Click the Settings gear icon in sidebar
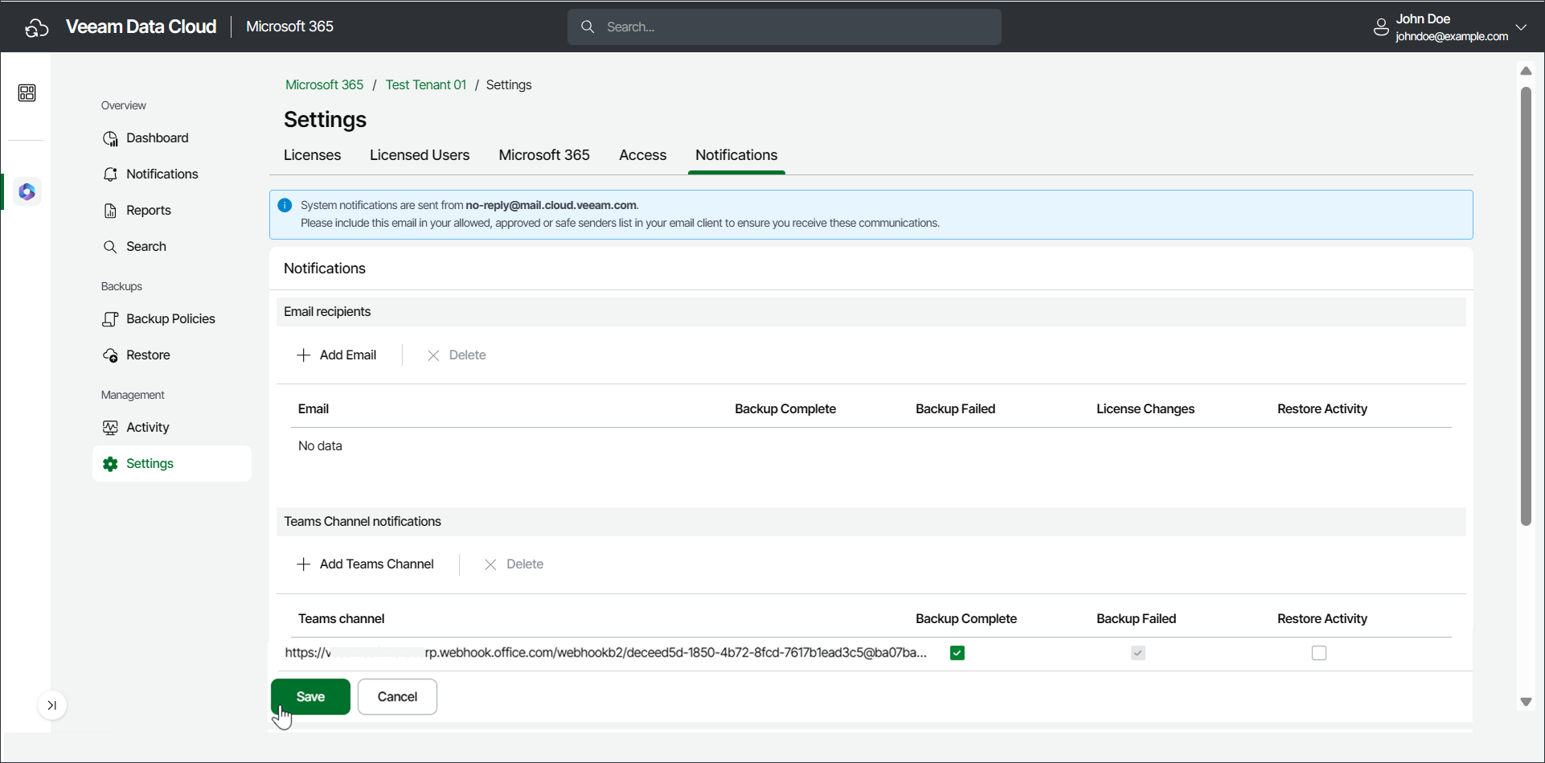 click(x=110, y=464)
